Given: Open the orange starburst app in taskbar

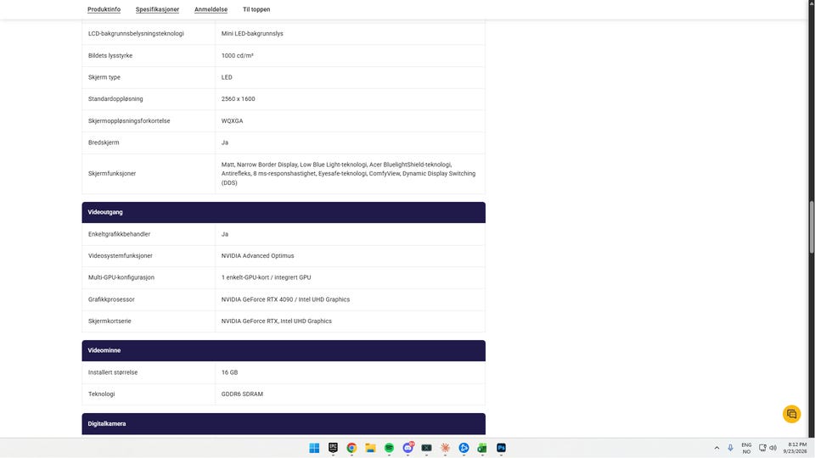Looking at the screenshot, I should (x=445, y=448).
